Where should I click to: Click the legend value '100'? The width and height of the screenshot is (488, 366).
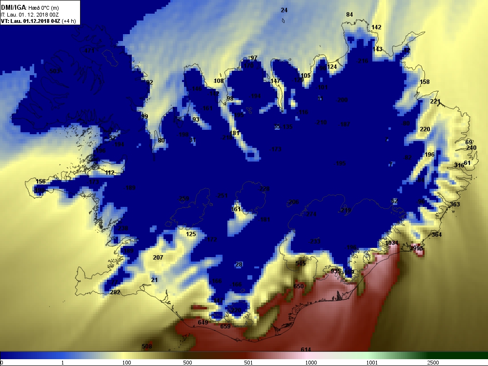[x=127, y=363]
